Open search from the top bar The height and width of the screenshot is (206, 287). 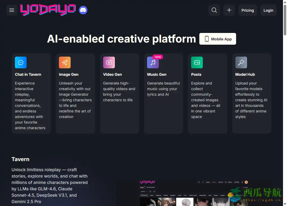tap(214, 10)
